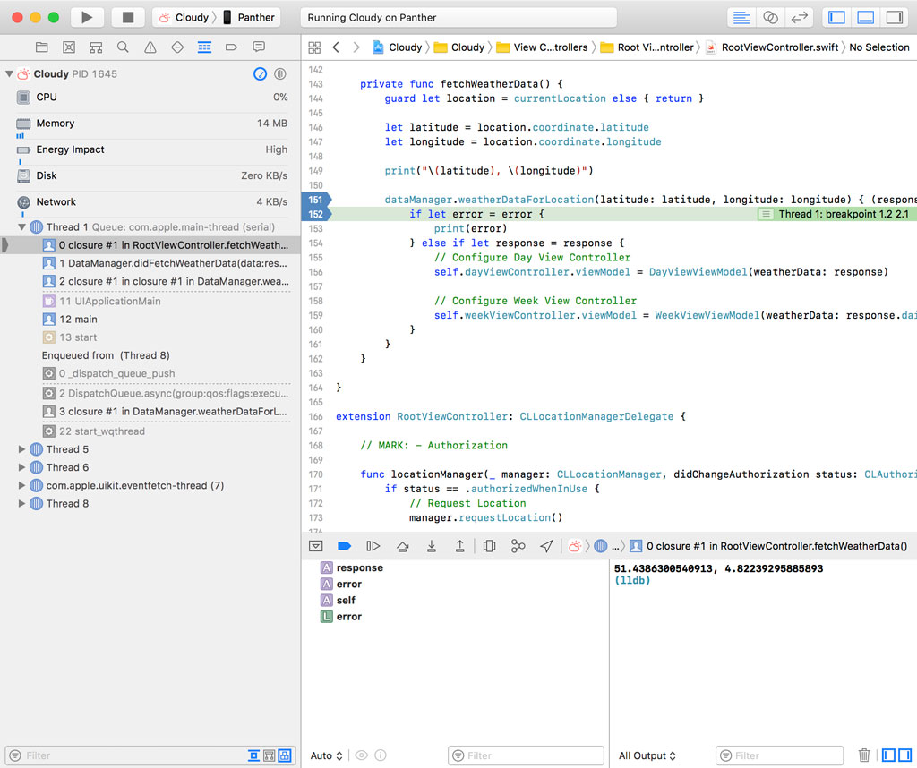
Task: Open the Auto variables scope dropdown
Action: coord(325,755)
